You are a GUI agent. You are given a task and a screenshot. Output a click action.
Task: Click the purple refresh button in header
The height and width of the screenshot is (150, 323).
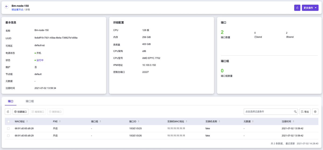click(x=297, y=8)
